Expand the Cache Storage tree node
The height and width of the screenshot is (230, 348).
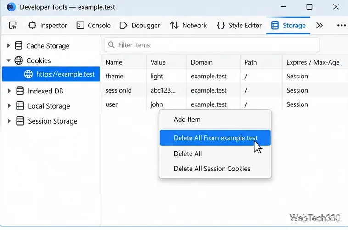[x=8, y=46]
